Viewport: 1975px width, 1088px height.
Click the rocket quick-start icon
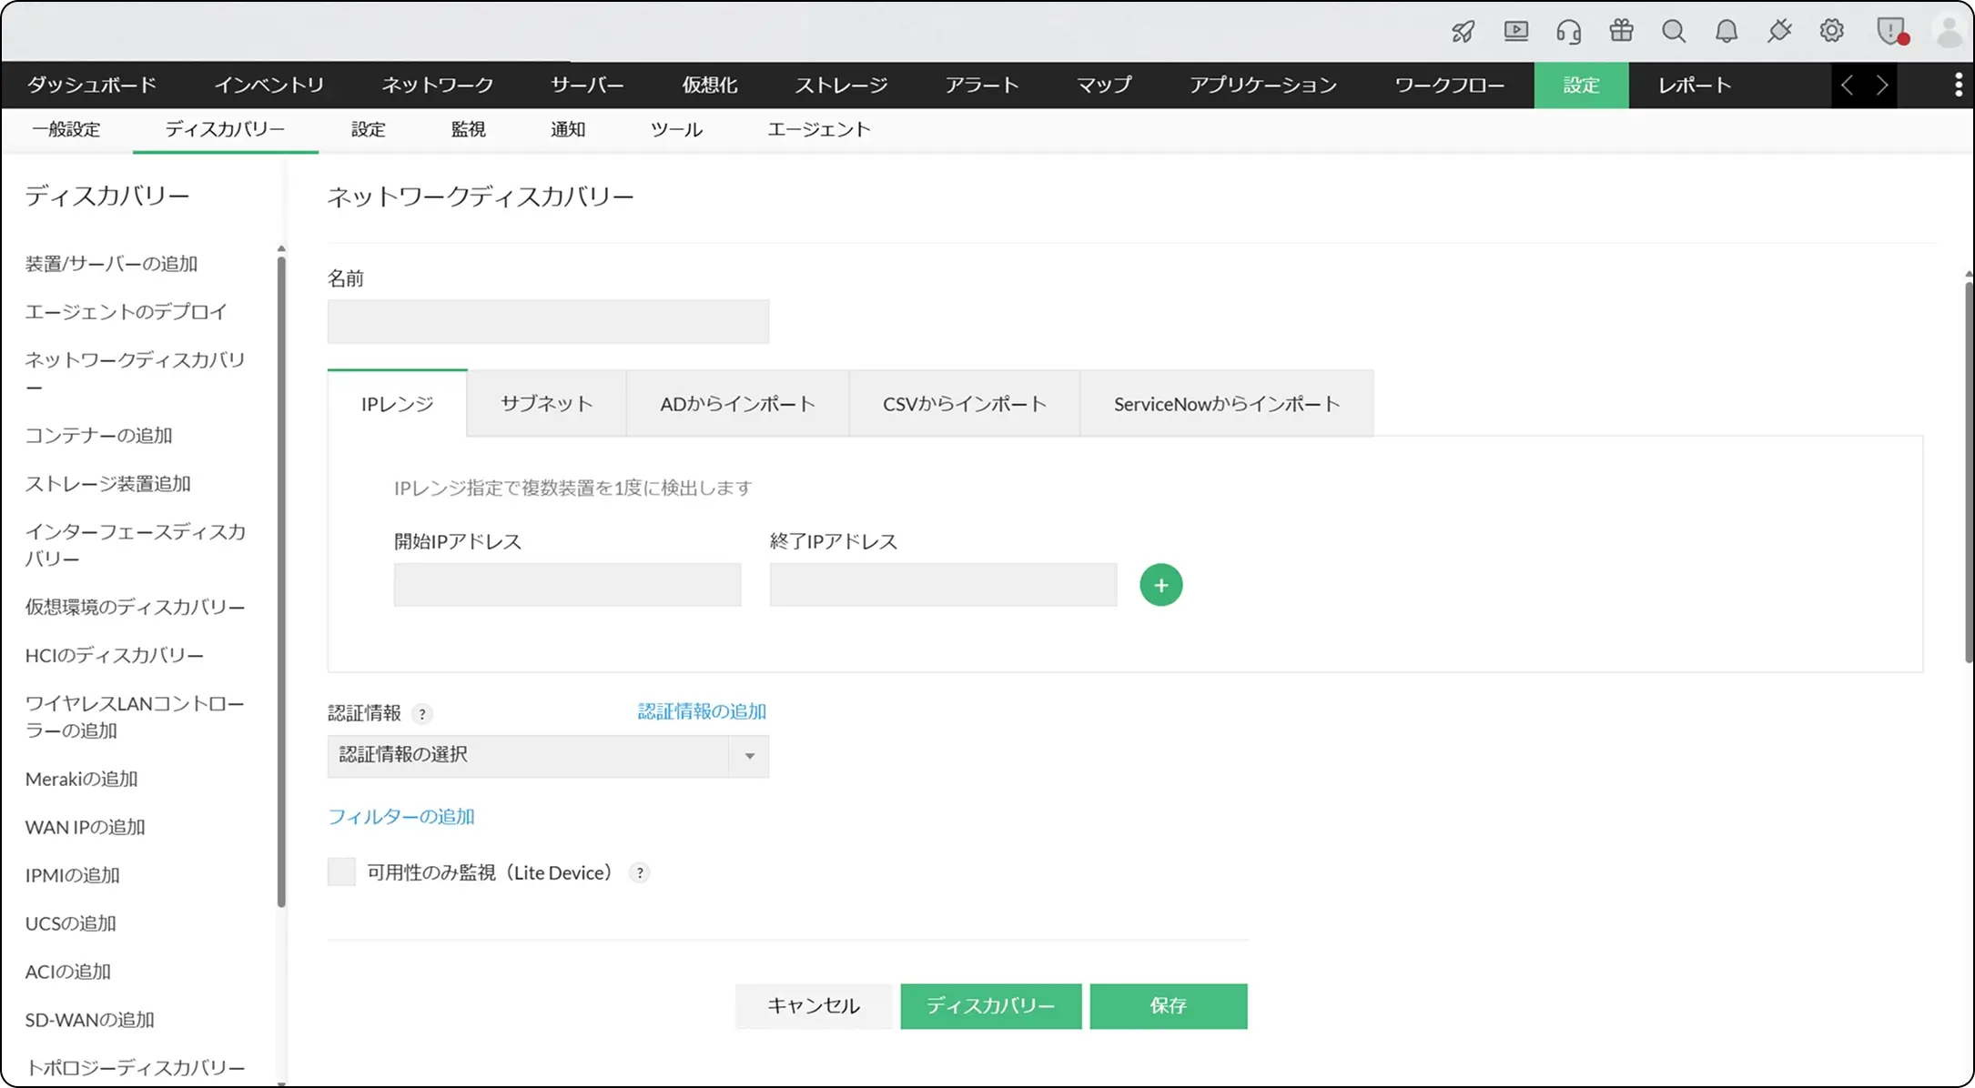[1463, 32]
